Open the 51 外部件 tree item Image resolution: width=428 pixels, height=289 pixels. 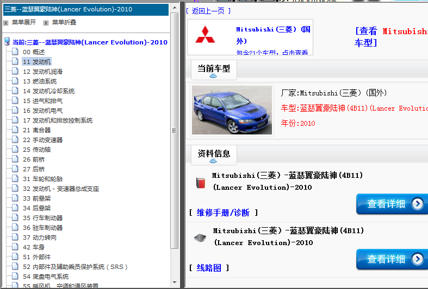37,257
